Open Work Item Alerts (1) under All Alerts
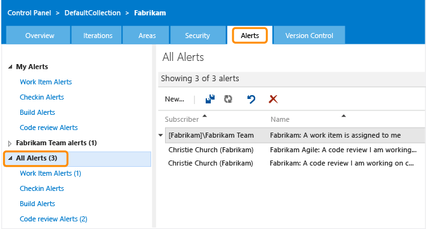 tap(50, 173)
